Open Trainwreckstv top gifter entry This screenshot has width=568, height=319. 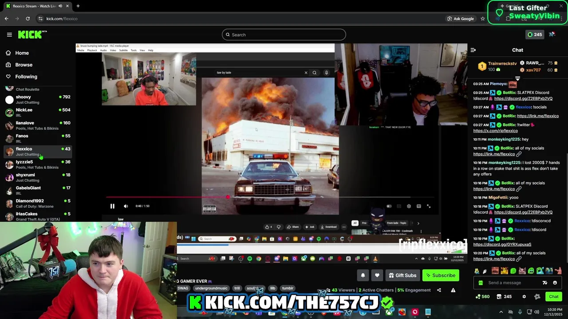pyautogui.click(x=497, y=66)
